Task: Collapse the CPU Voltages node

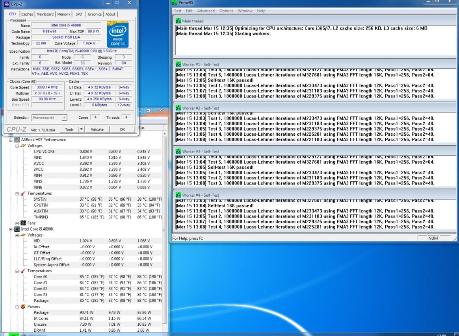Action: click(17, 235)
